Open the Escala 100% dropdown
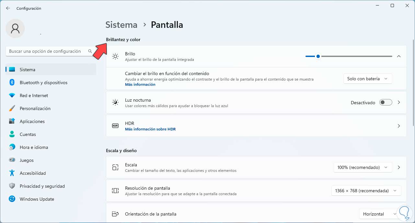This screenshot has width=415, height=223. [363, 167]
